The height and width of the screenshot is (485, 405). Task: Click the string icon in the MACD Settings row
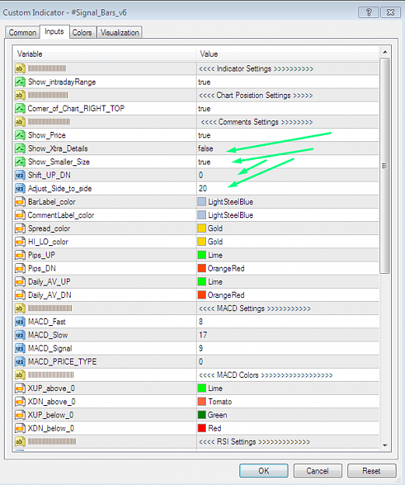click(x=20, y=308)
